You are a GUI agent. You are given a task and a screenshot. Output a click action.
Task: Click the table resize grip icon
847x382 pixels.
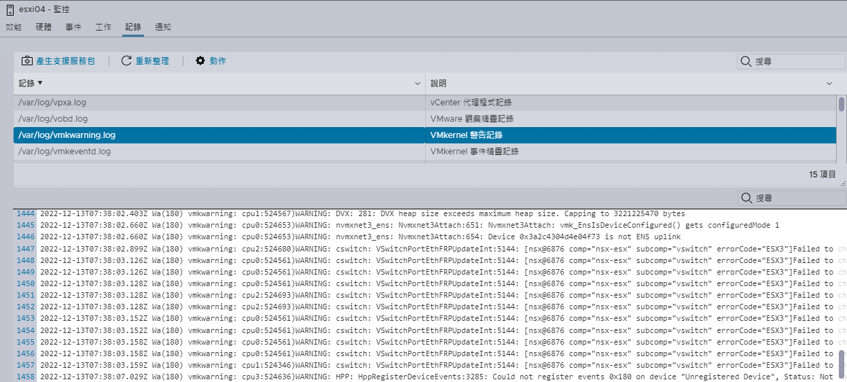point(842,183)
